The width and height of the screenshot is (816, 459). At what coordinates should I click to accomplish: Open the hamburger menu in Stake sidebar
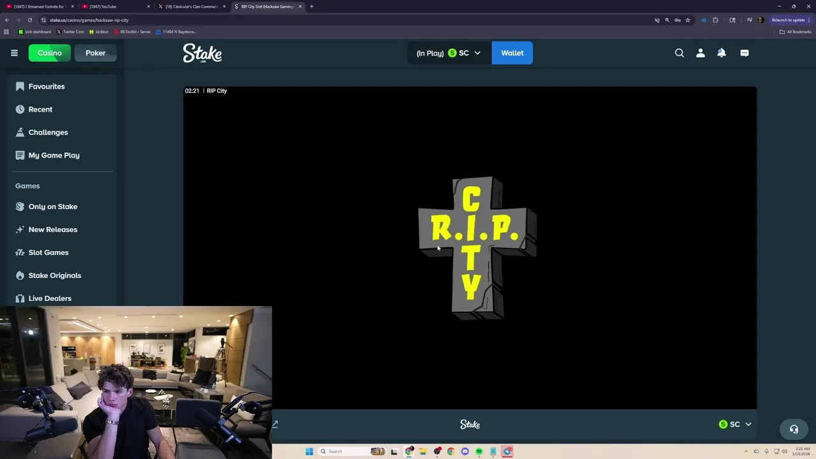click(14, 53)
